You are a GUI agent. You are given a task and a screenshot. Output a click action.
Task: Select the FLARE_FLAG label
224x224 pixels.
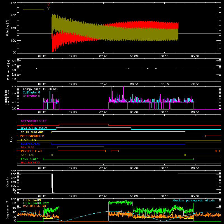29,140
